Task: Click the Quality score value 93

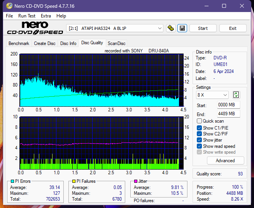Action: (x=240, y=174)
